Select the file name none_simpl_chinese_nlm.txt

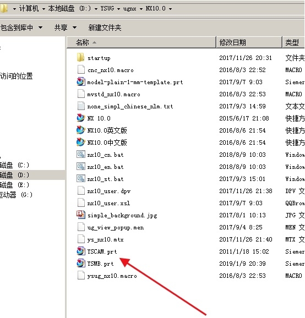130,107
